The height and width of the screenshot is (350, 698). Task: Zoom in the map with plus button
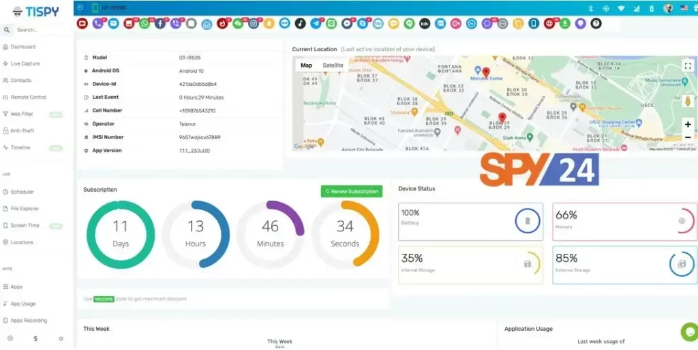click(x=688, y=125)
